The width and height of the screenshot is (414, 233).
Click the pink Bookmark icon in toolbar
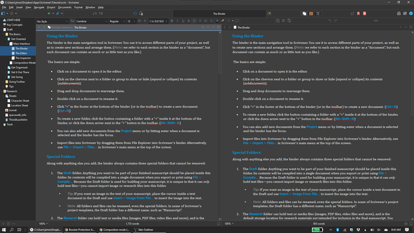click(x=358, y=13)
